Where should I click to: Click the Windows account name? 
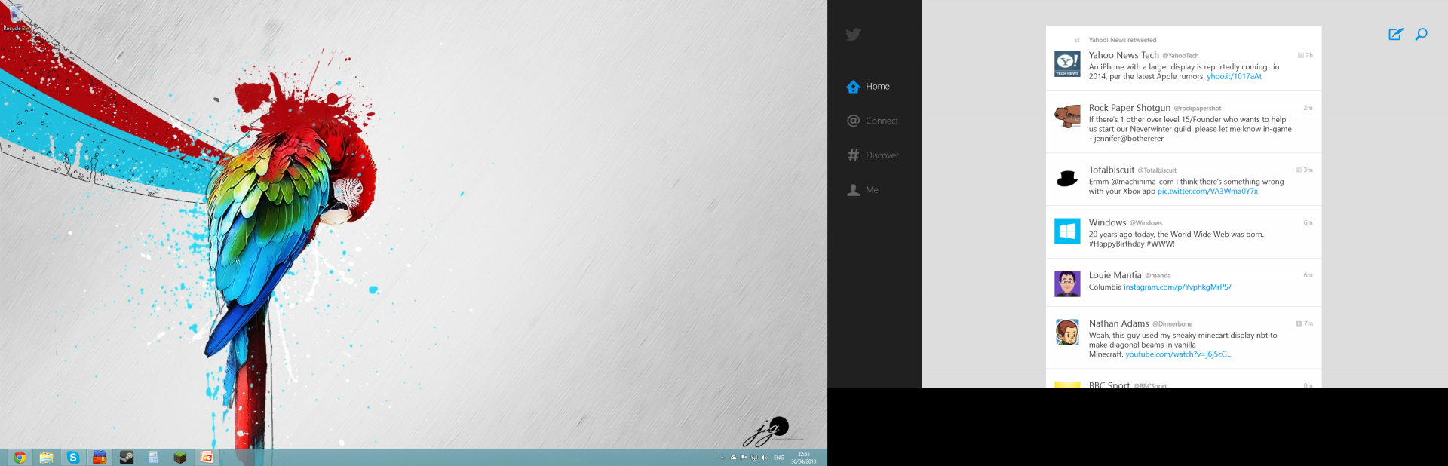tap(1107, 222)
